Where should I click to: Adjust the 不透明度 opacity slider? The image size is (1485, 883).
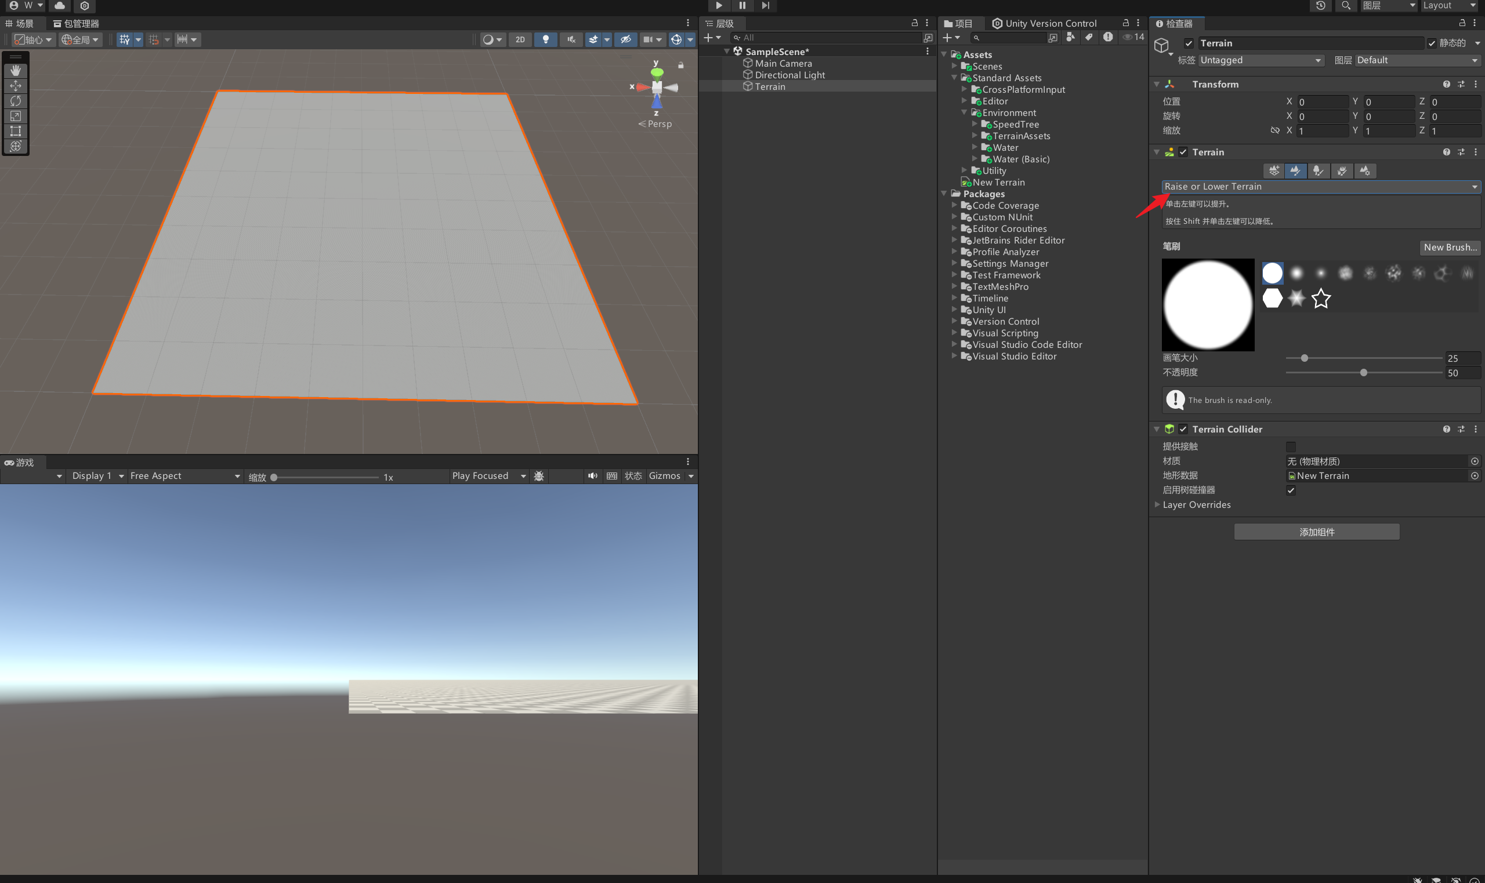[1364, 373]
